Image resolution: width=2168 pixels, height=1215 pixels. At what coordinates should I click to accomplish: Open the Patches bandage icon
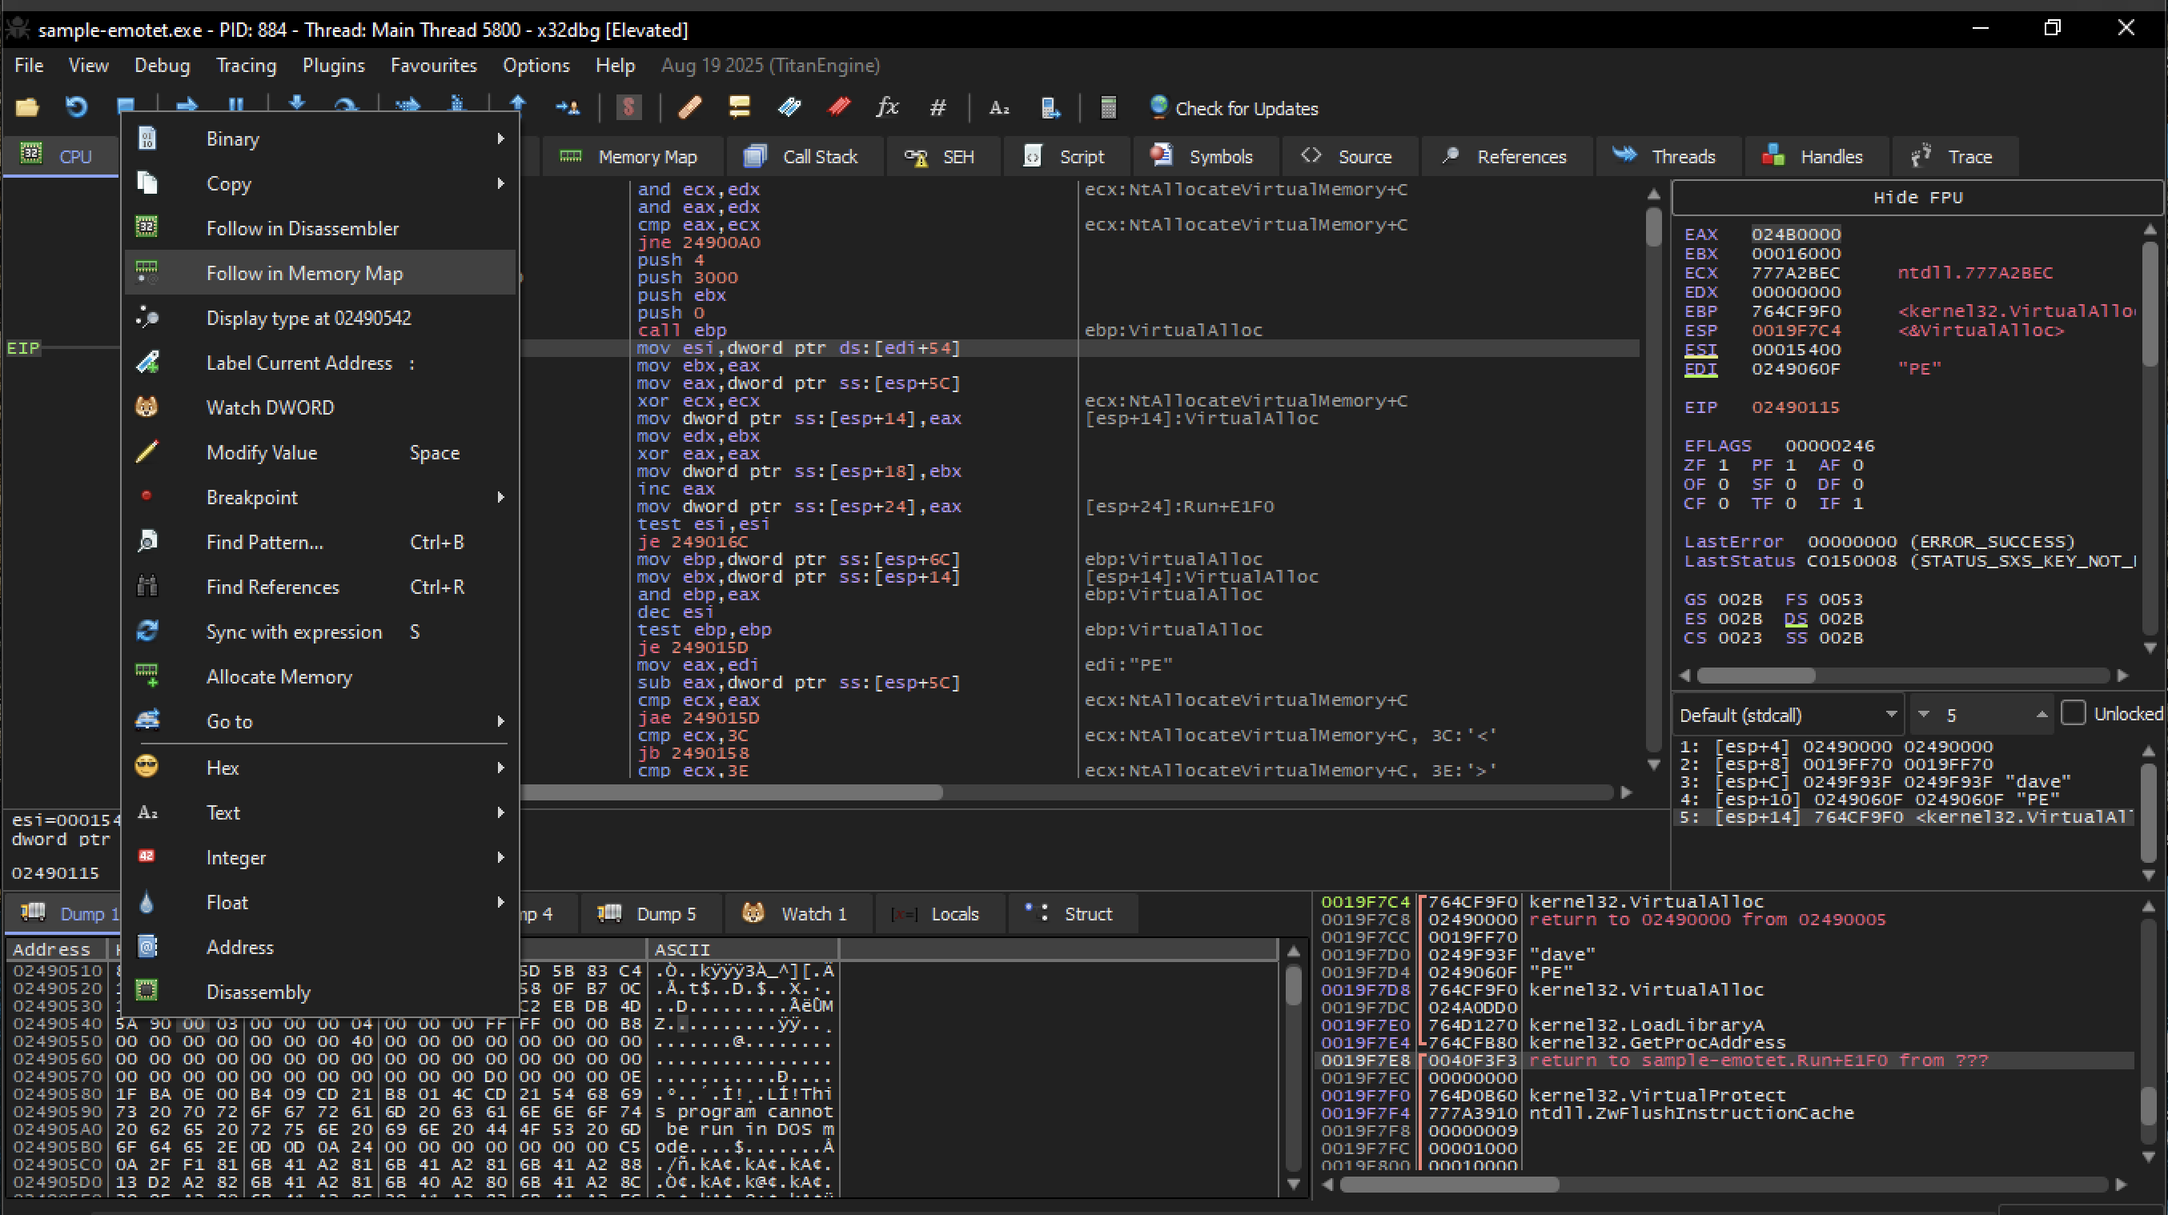690,108
